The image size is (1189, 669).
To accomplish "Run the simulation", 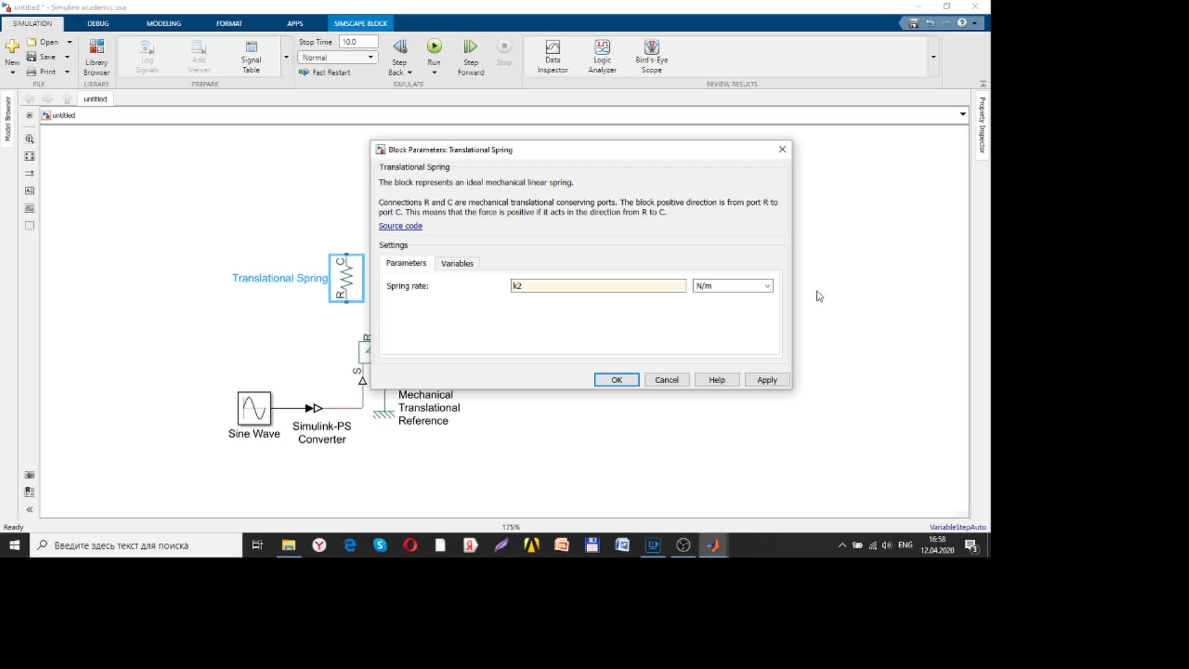I will (434, 47).
